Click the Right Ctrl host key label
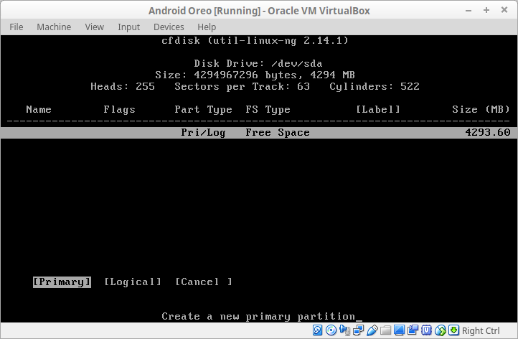Screen dimensions: 518x339 481,330
